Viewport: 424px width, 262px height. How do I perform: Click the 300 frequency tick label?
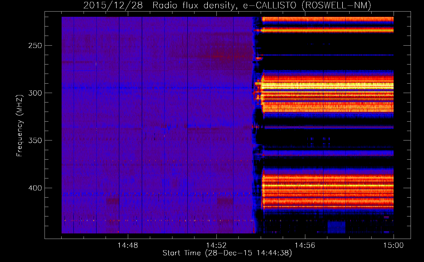35,93
